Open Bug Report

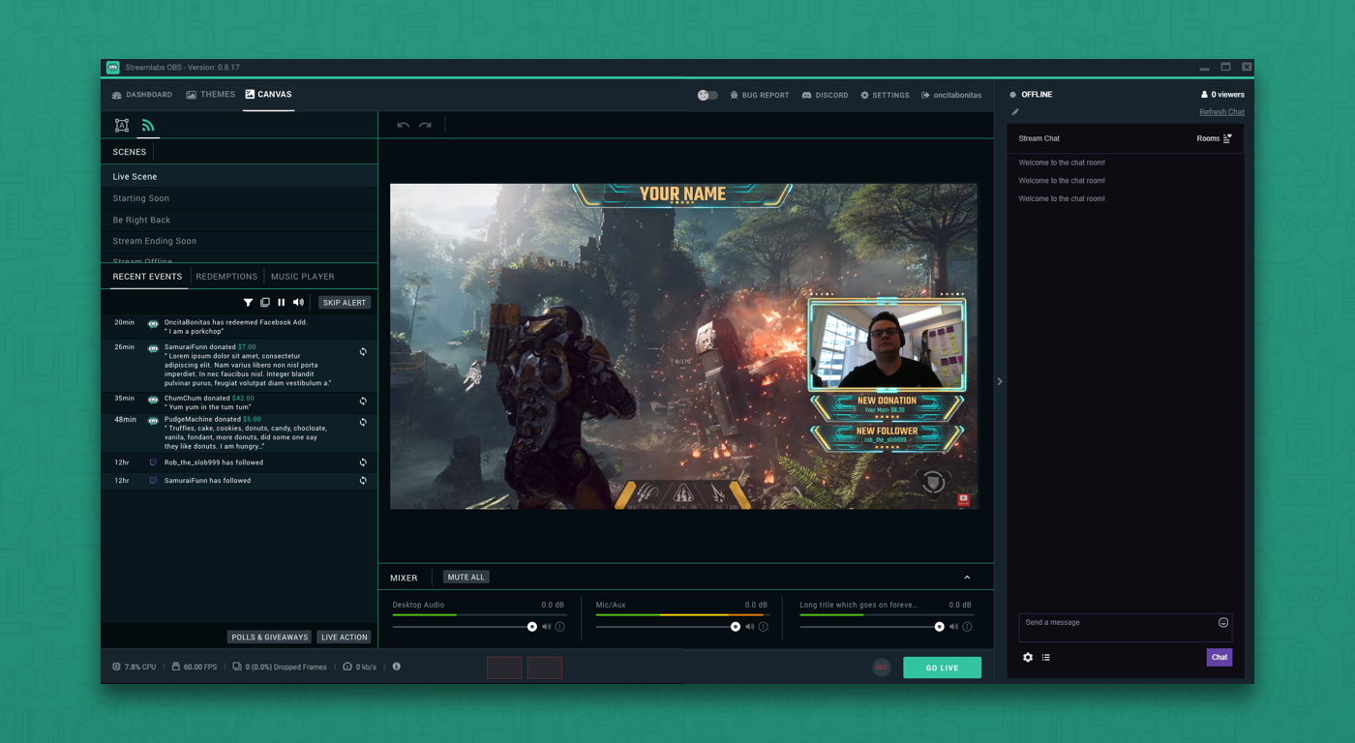point(760,96)
